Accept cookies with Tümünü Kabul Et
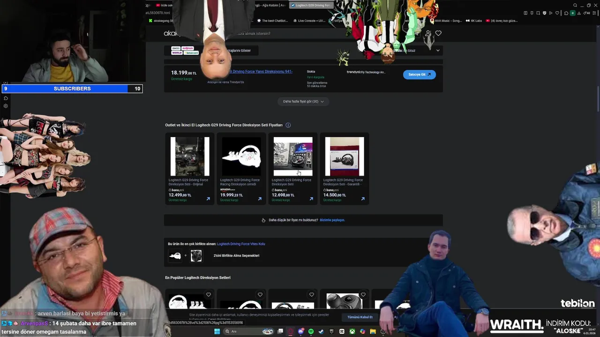Image resolution: width=600 pixels, height=337 pixels. point(360,317)
